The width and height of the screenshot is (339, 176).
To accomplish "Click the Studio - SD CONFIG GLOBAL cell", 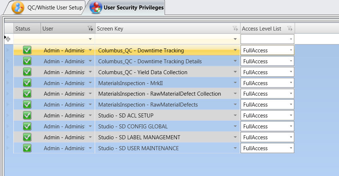I will click(x=133, y=127).
